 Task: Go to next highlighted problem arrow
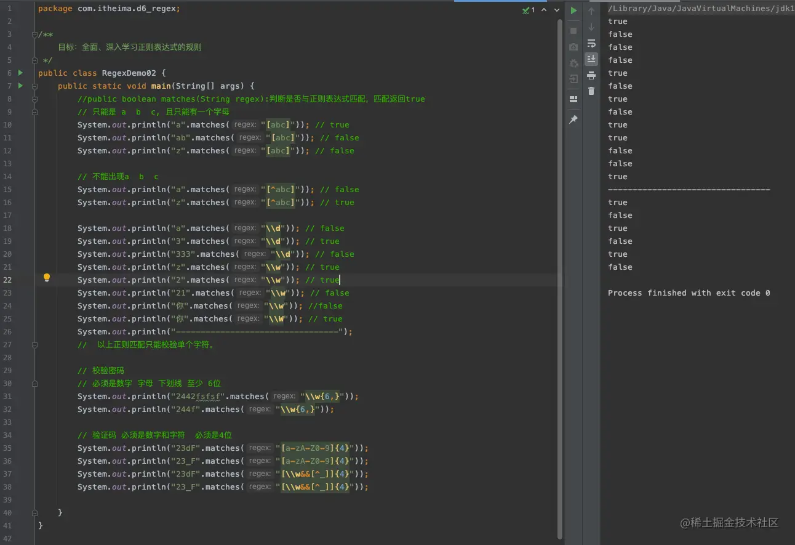(x=556, y=10)
